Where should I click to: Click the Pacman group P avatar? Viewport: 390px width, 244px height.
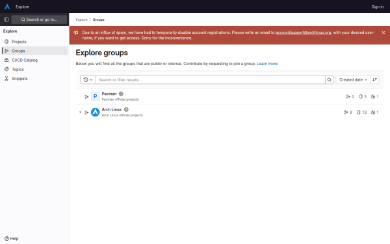click(96, 96)
